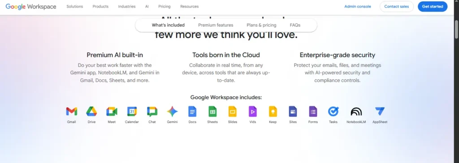Open the Docs app icon

pos(192,111)
